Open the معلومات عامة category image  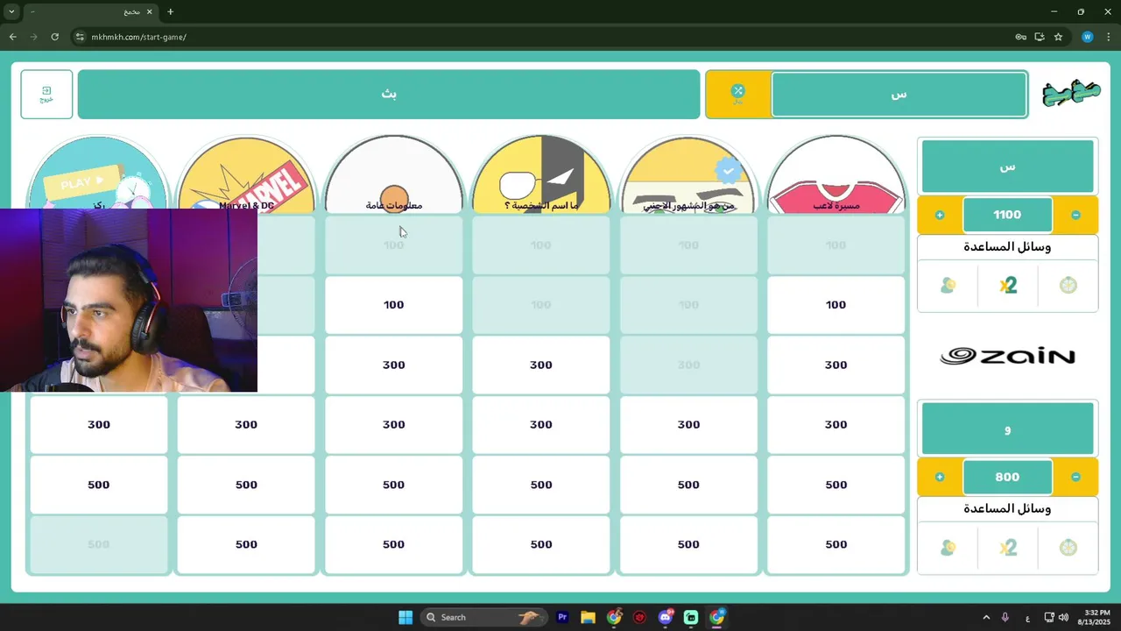coord(393,174)
